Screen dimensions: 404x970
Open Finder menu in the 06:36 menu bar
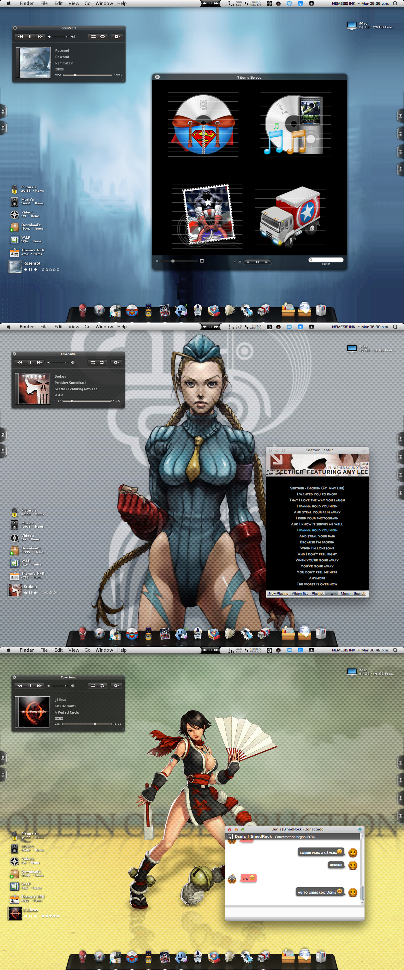[x=27, y=3]
